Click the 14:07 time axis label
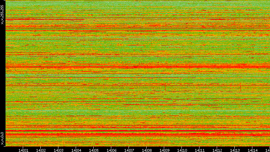The height and width of the screenshot is (152, 270). (x=129, y=150)
